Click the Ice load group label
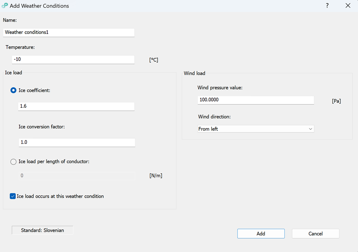 [x=14, y=73]
